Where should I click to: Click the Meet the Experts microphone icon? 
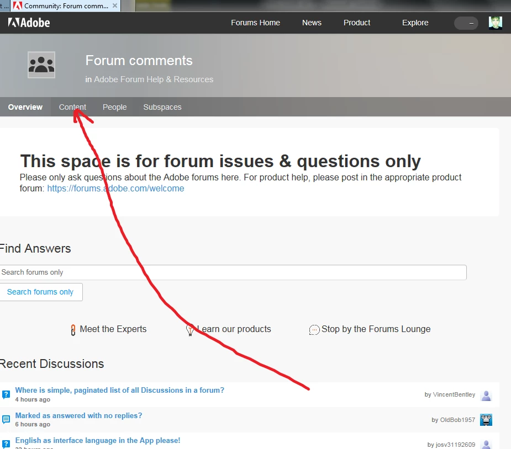click(73, 330)
